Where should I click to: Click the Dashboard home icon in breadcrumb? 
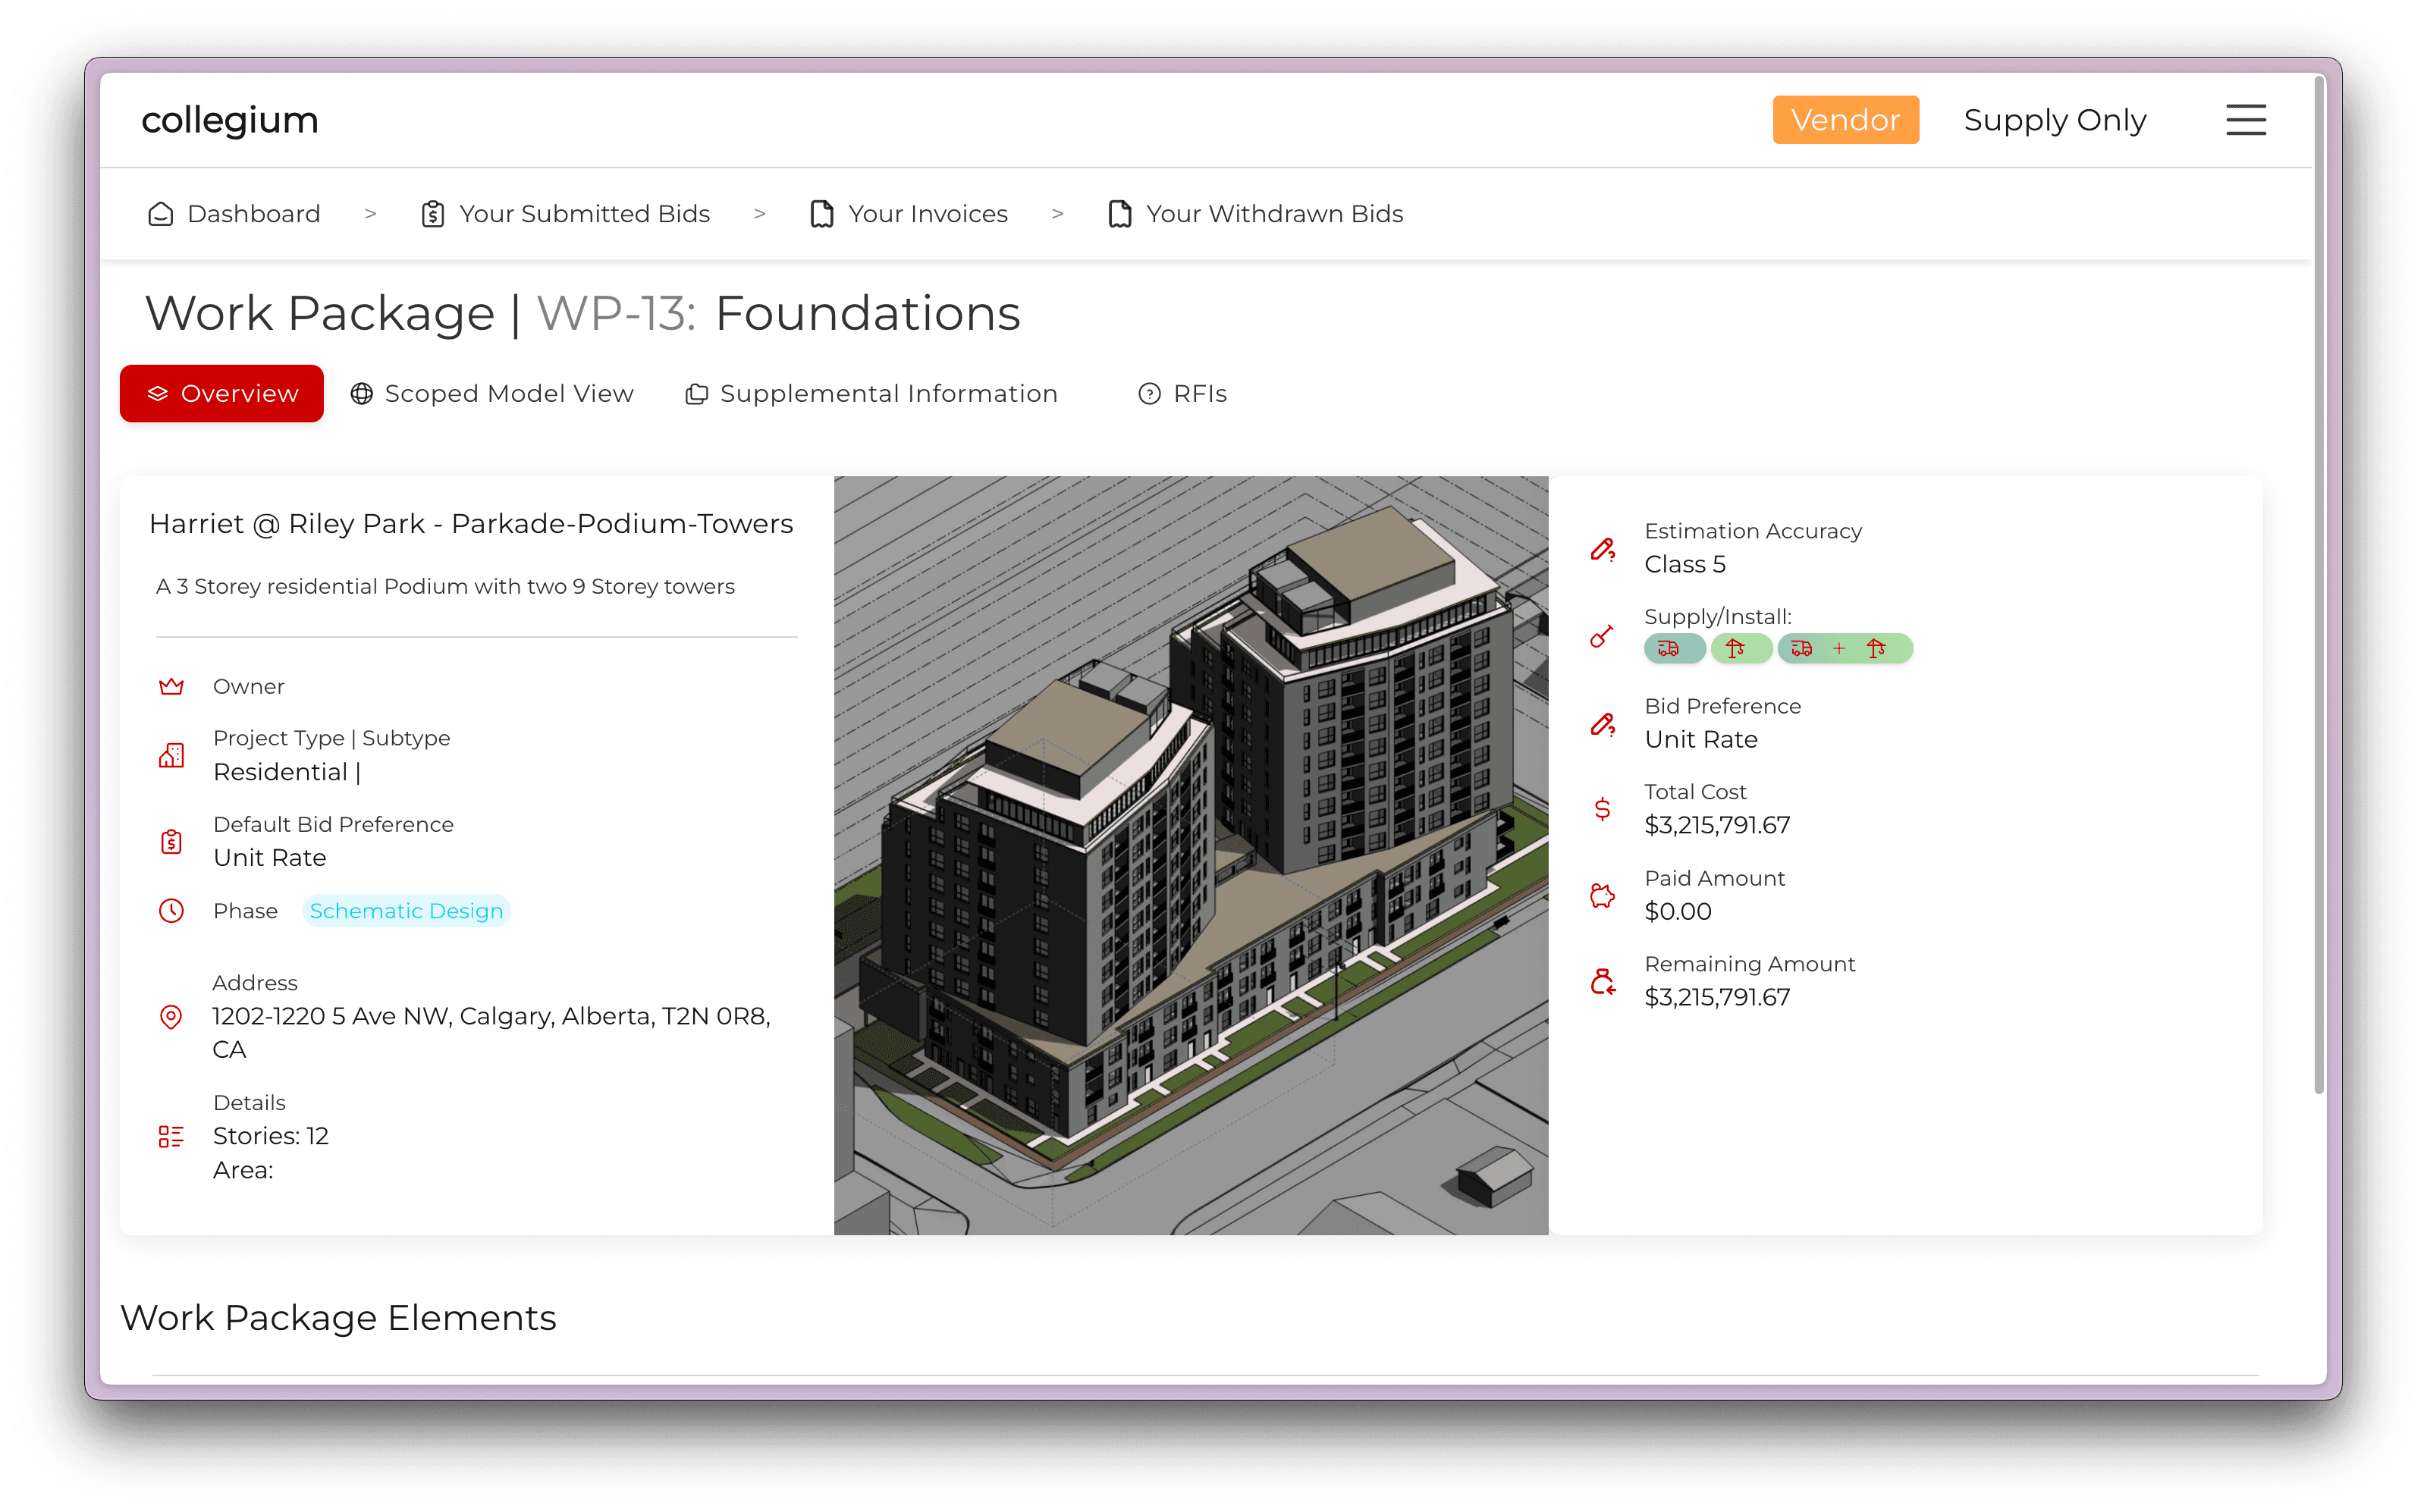(x=161, y=213)
